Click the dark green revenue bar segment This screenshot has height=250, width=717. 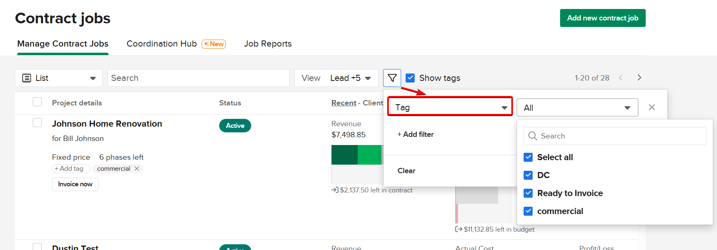point(344,155)
